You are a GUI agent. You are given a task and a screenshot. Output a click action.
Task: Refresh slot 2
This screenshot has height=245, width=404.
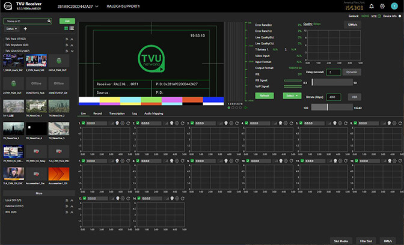click(x=182, y=123)
